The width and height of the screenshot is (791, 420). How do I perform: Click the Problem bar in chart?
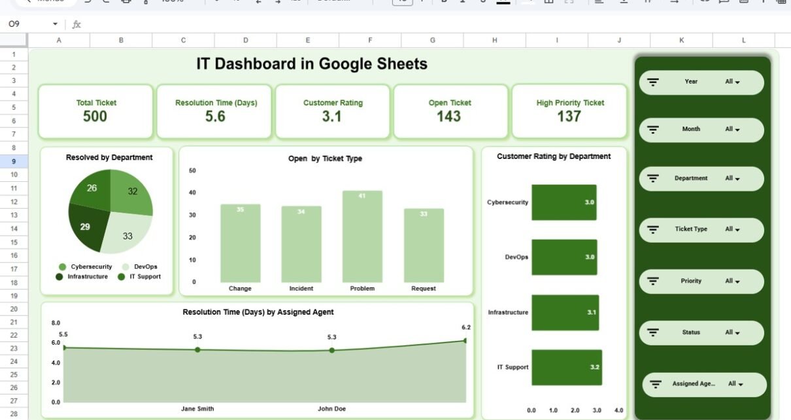point(362,237)
